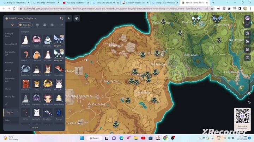Screen dimensions: 254x142
Task: Select the Ếch Lam frog
Action: 59,113
